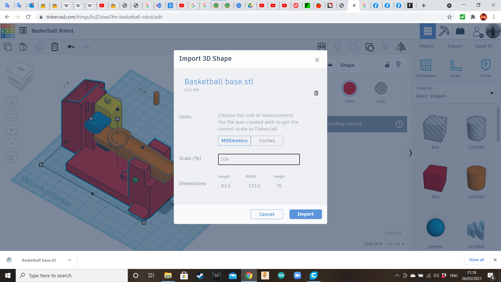Viewport: 501px width, 282px height.
Task: Toggle shape to Hole mode
Action: pos(381,89)
